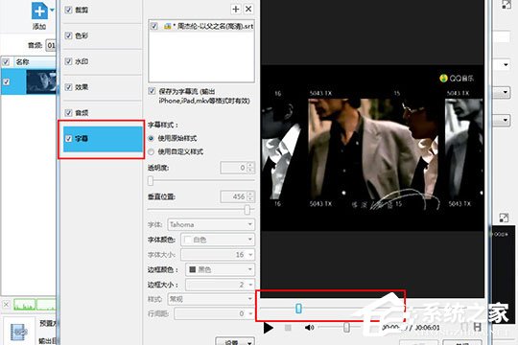Screen dimensions: 518x345
Task: Toggle select-all checkbox beside 名称 header
Action: [x=6, y=61]
